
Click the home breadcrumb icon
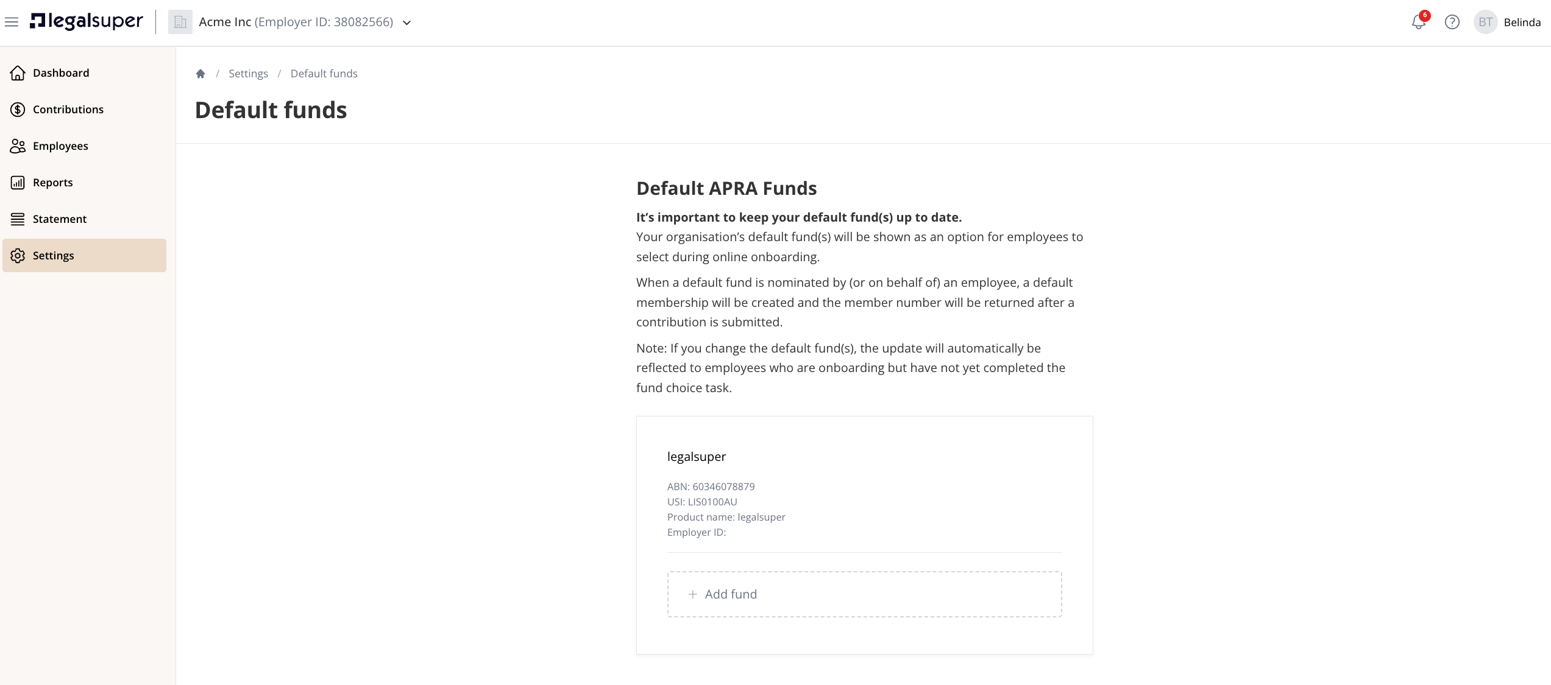point(201,74)
